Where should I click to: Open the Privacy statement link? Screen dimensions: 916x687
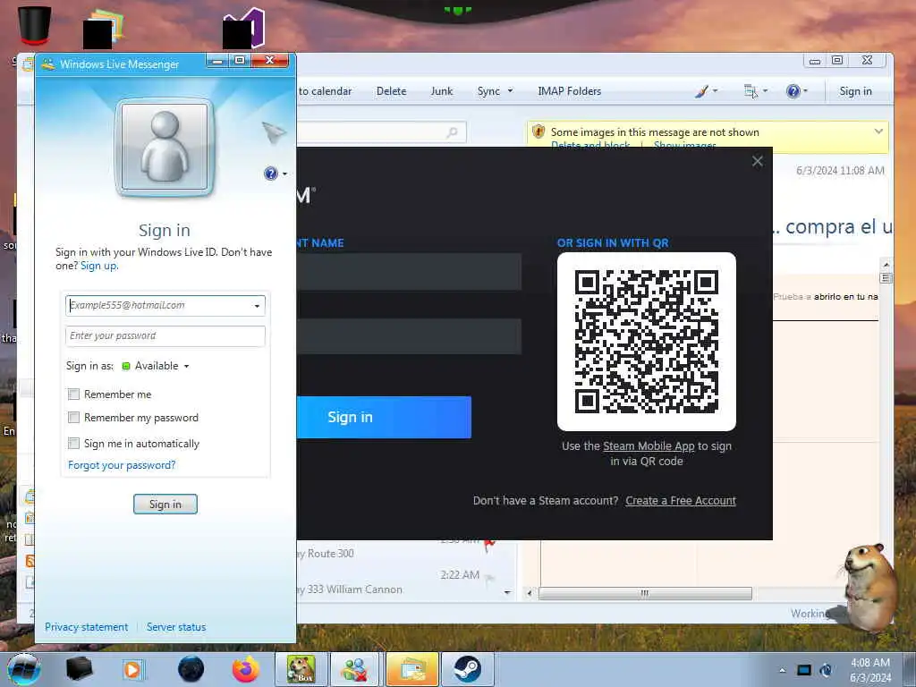[x=87, y=627]
